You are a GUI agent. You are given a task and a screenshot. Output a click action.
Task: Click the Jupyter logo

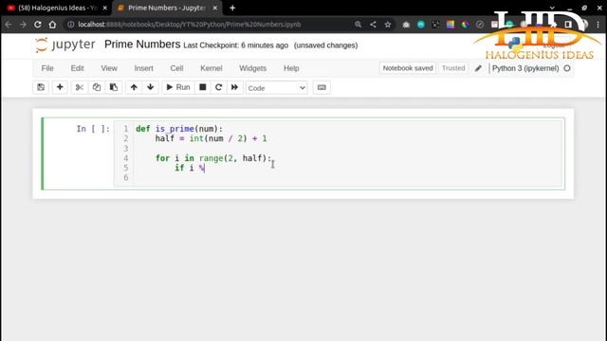coord(64,45)
